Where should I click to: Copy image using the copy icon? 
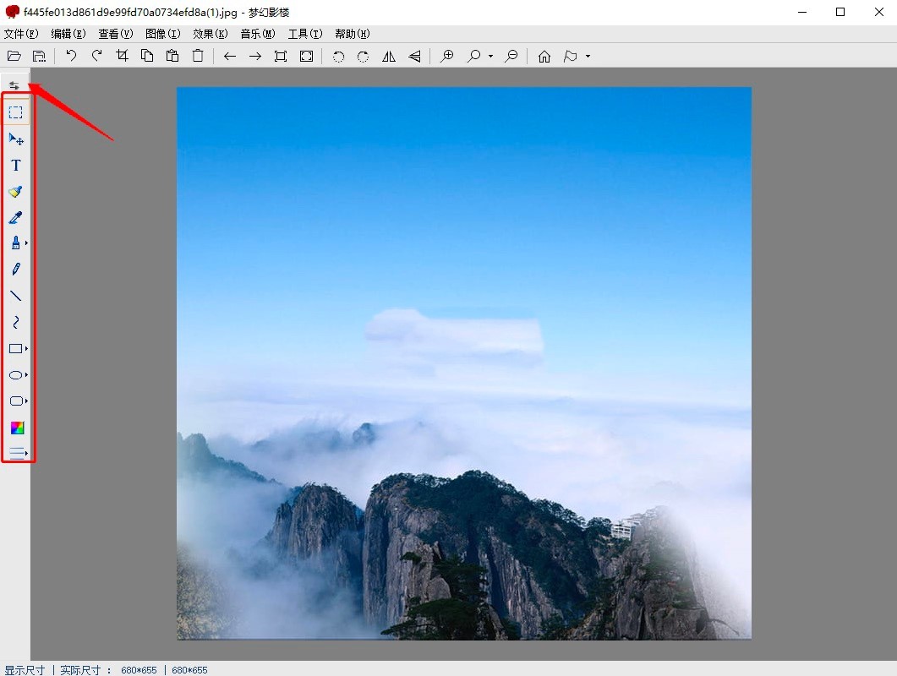(x=147, y=56)
